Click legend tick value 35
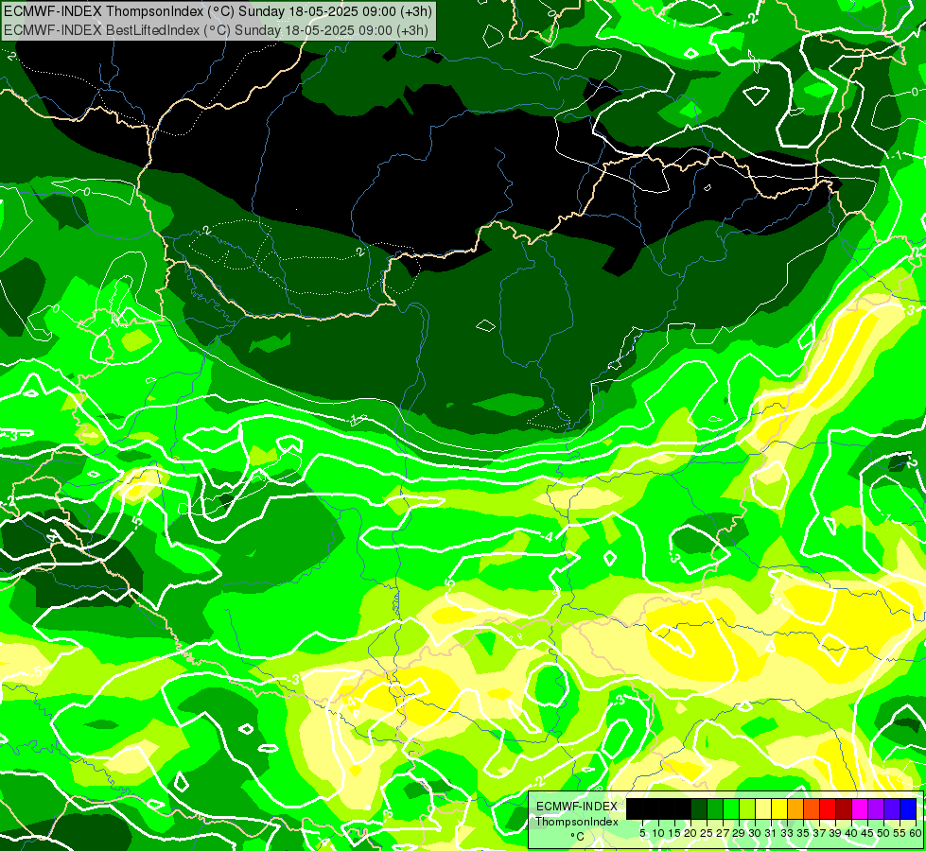The height and width of the screenshot is (851, 926). (804, 833)
